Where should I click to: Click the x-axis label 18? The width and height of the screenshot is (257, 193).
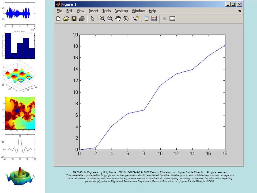pos(225,153)
